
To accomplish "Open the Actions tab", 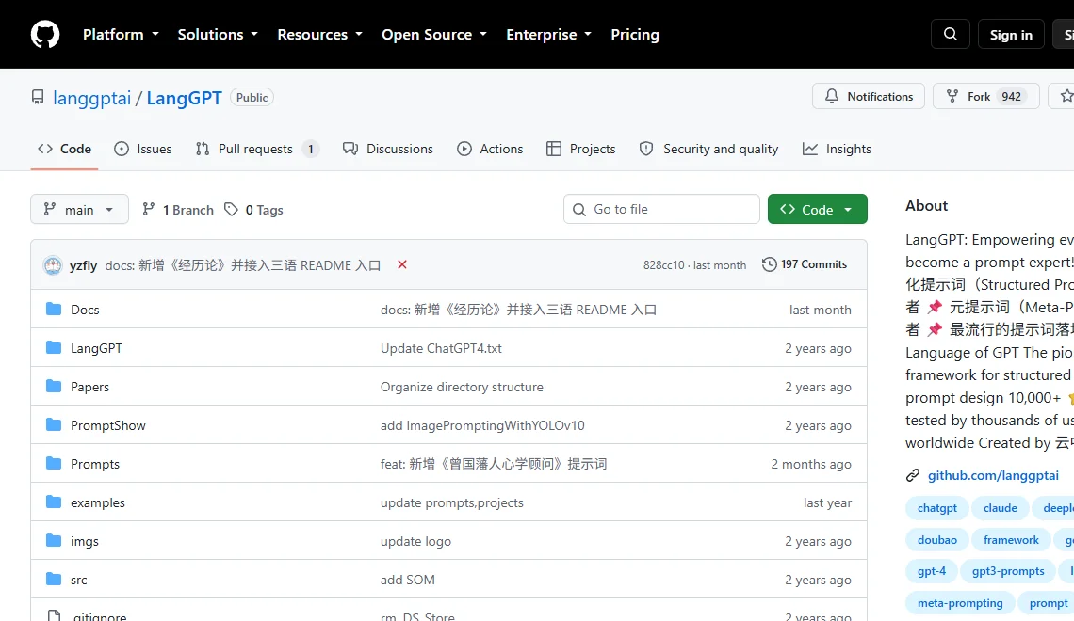I will 490,149.
